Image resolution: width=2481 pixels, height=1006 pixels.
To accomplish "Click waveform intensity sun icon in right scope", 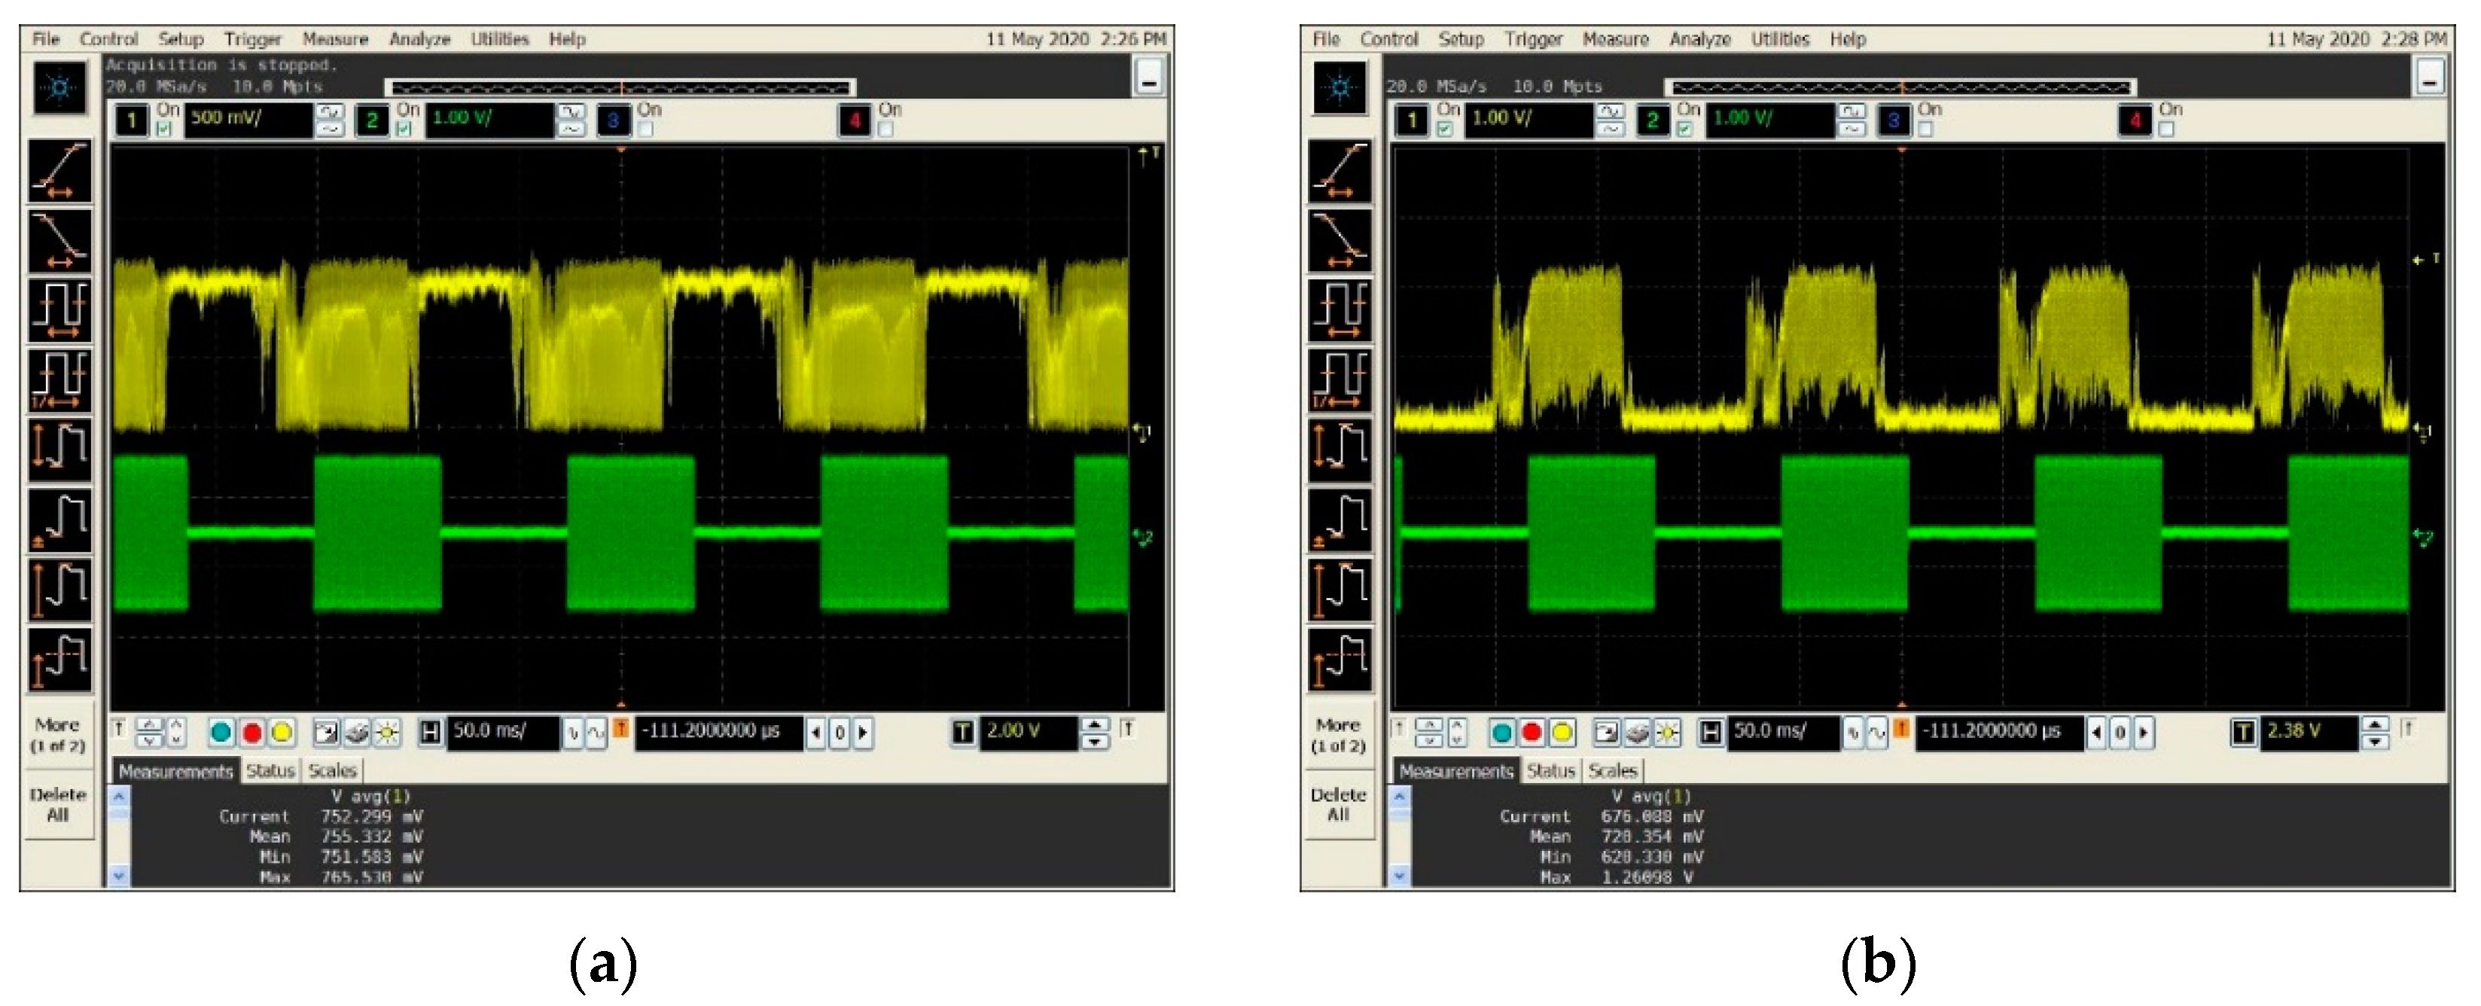I will tap(1667, 733).
